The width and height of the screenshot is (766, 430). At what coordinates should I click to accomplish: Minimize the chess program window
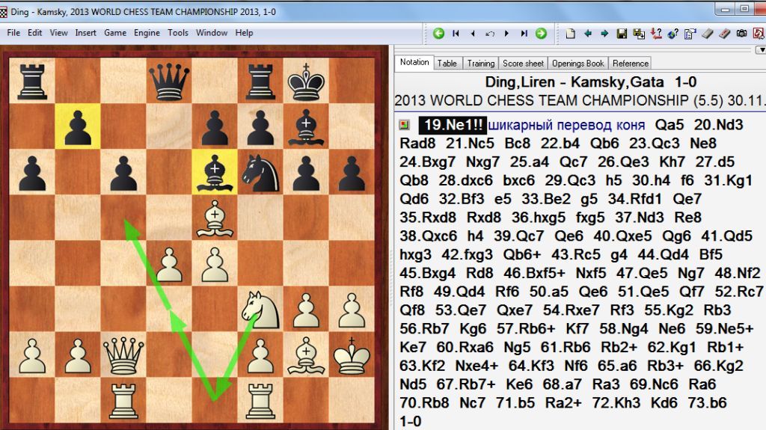click(x=725, y=9)
